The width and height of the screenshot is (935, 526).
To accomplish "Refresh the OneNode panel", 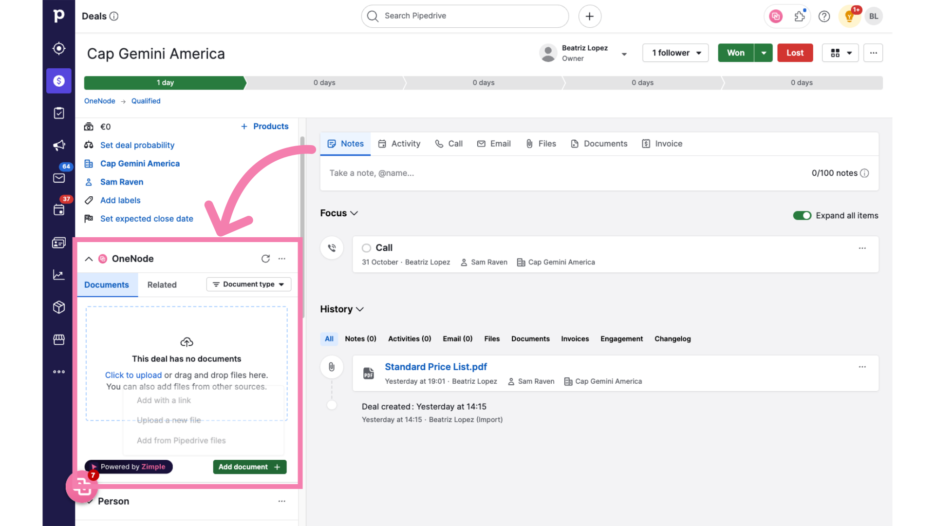I will [x=265, y=259].
